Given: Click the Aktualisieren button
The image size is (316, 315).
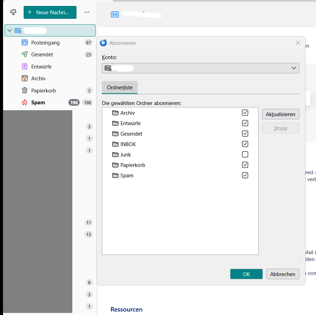Looking at the screenshot, I should [x=281, y=114].
